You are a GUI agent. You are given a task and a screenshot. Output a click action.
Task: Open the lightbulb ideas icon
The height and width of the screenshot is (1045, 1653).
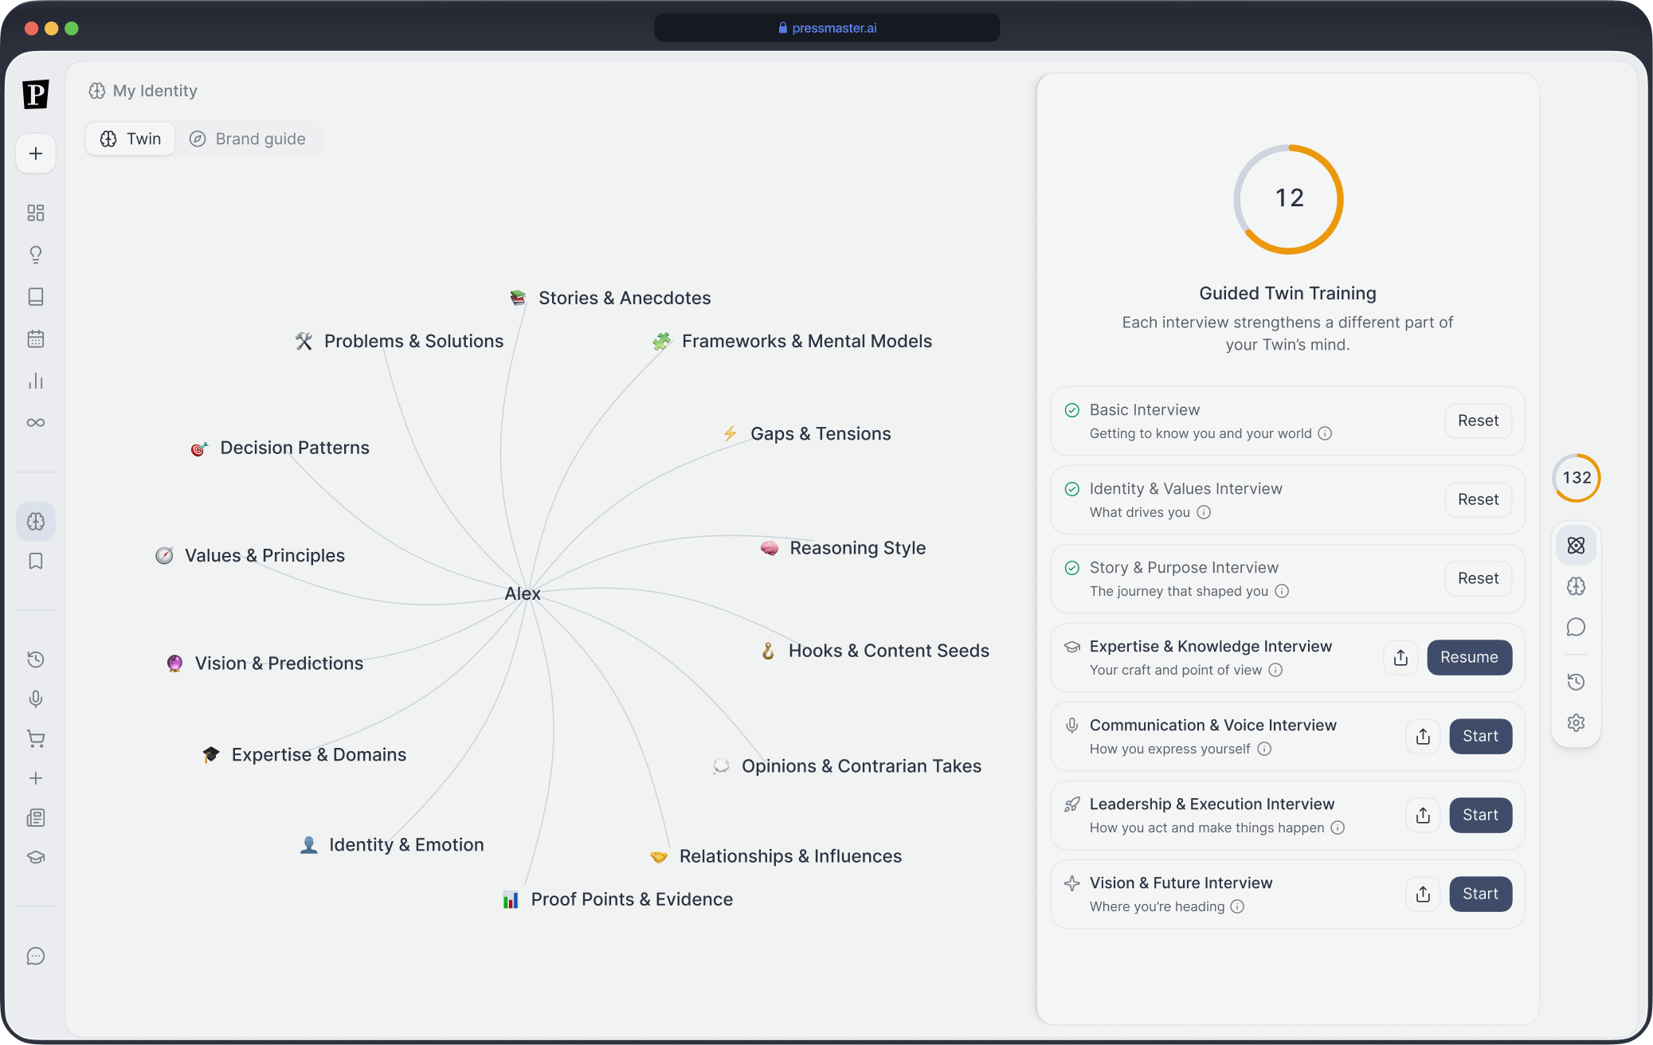point(36,255)
